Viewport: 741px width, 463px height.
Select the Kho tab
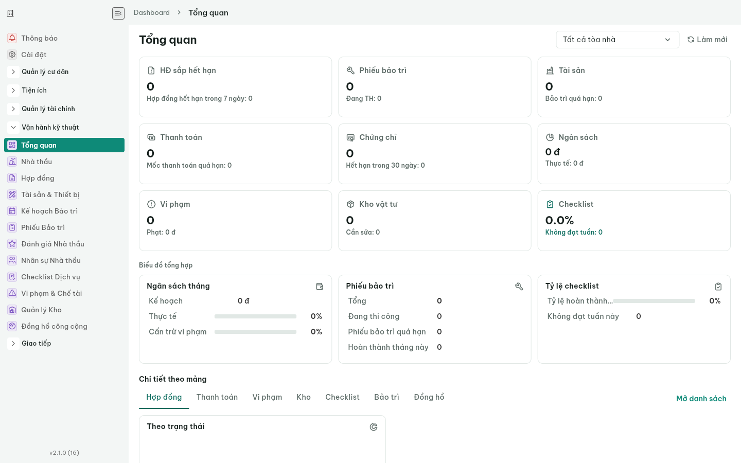(304, 397)
